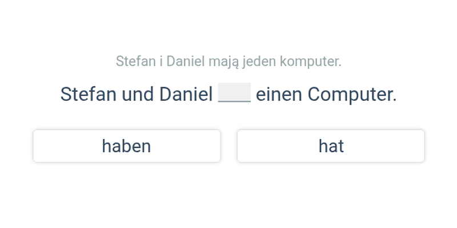Select the underlined empty placeholder box
The width and height of the screenshot is (457, 228).
pyautogui.click(x=234, y=92)
